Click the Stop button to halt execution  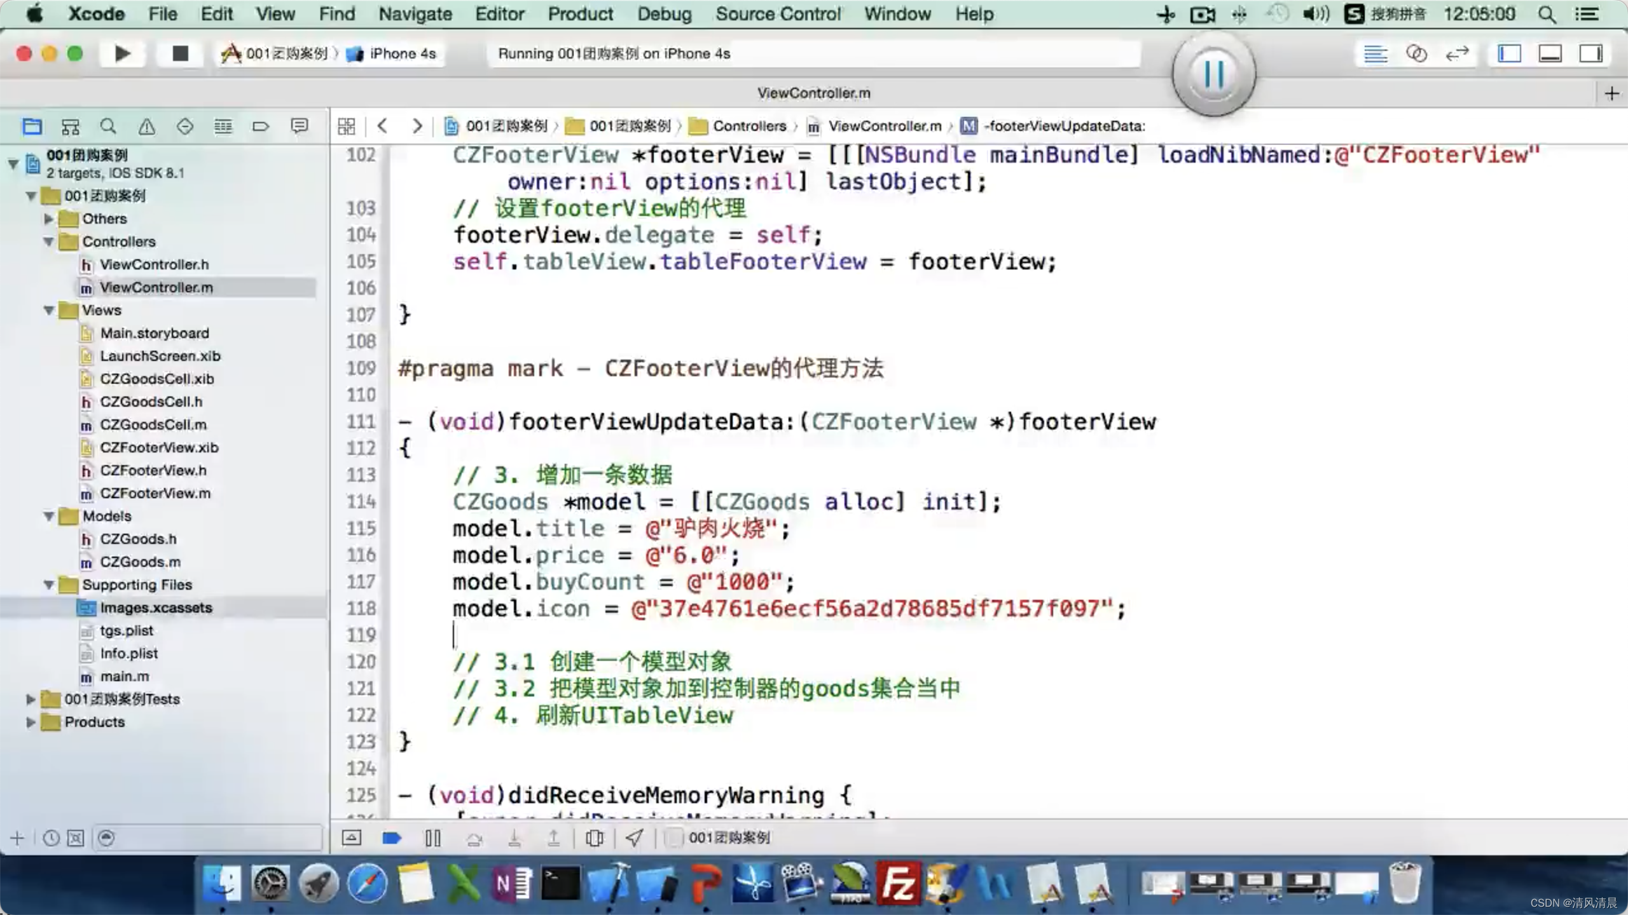pos(179,51)
